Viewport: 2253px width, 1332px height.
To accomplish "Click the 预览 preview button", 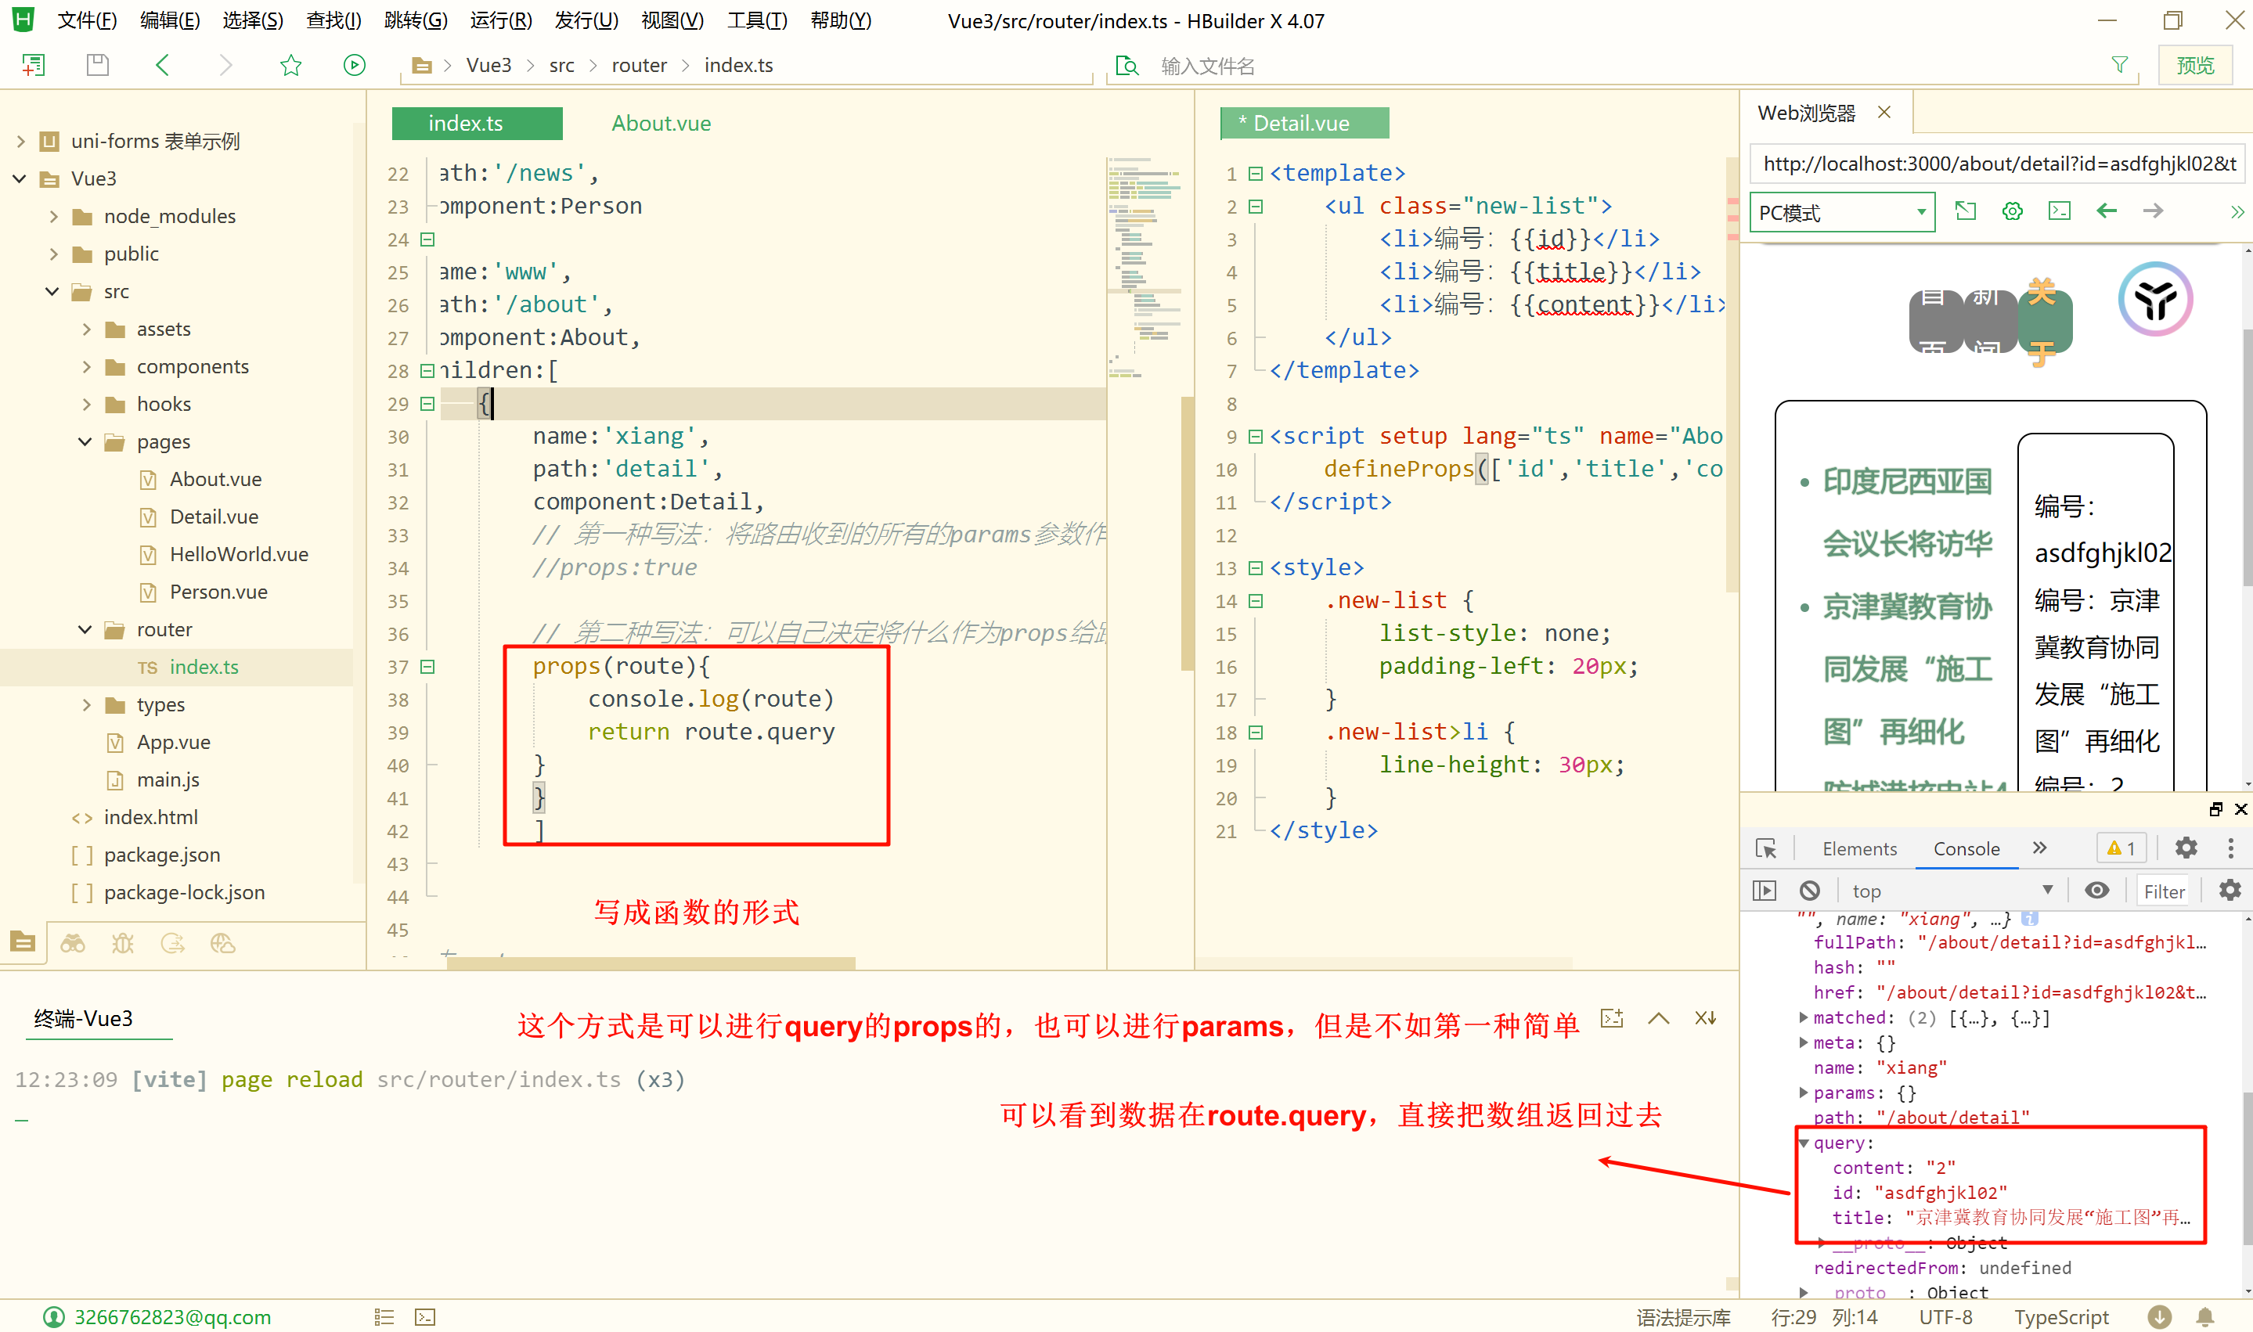I will pos(2194,65).
